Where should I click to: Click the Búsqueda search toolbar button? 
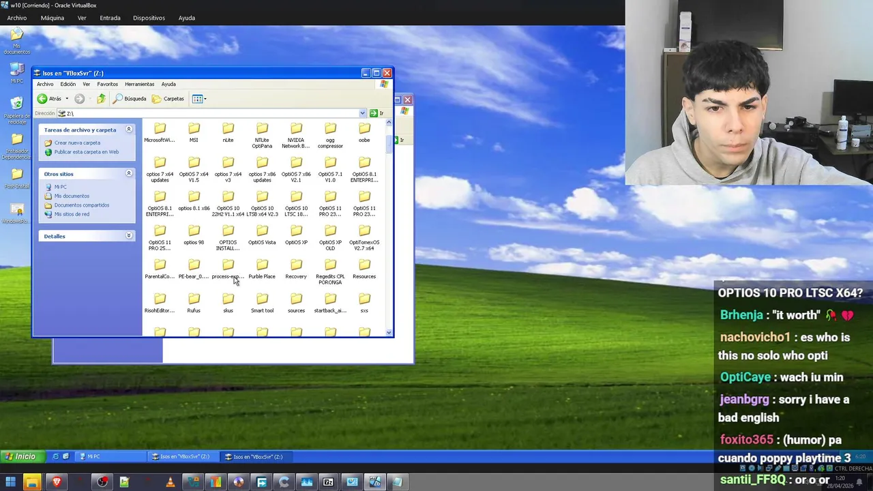[x=130, y=99]
